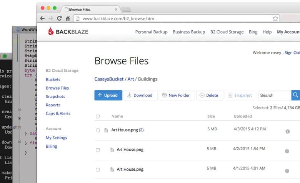
Task: Open Business Backup in the top navigation
Action: (x=189, y=32)
